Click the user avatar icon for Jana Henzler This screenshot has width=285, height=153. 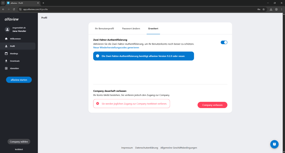point(7,29)
